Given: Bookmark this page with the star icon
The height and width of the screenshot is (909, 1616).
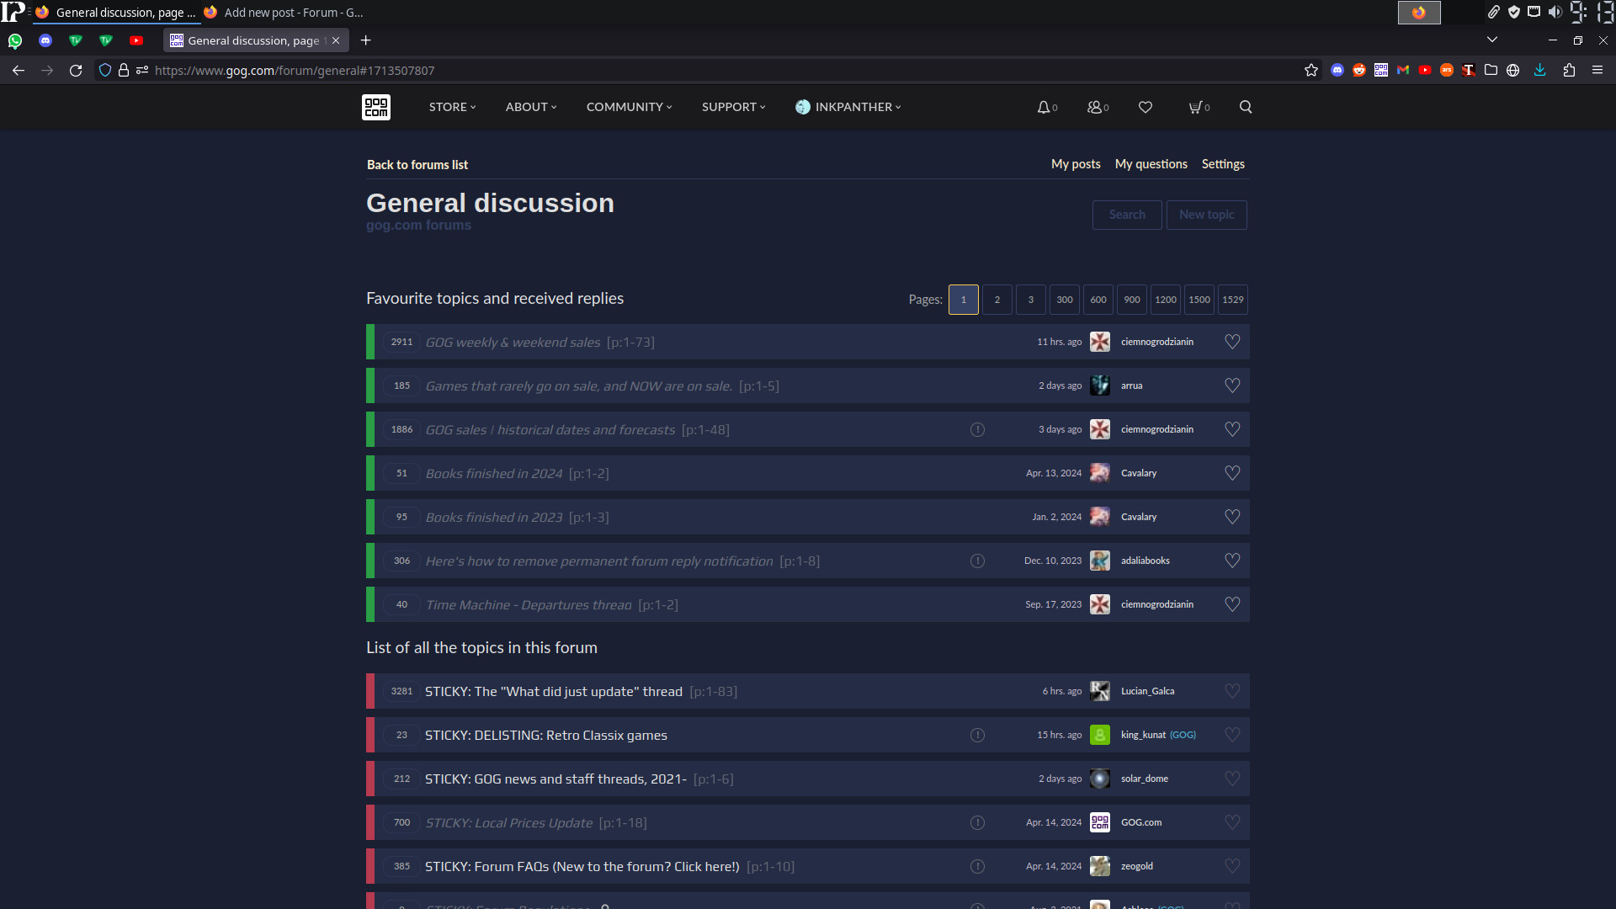Looking at the screenshot, I should [x=1311, y=71].
